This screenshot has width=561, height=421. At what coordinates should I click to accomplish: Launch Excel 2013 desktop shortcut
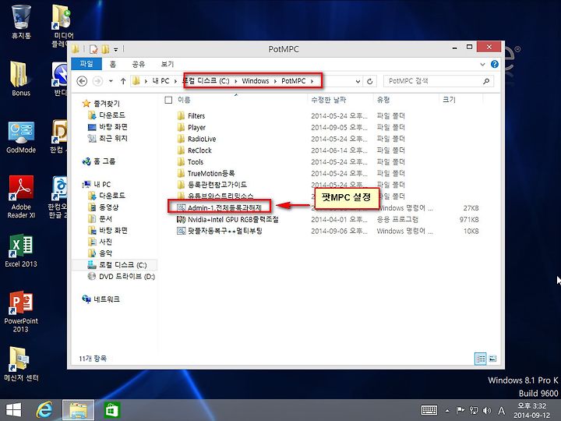pos(21,250)
